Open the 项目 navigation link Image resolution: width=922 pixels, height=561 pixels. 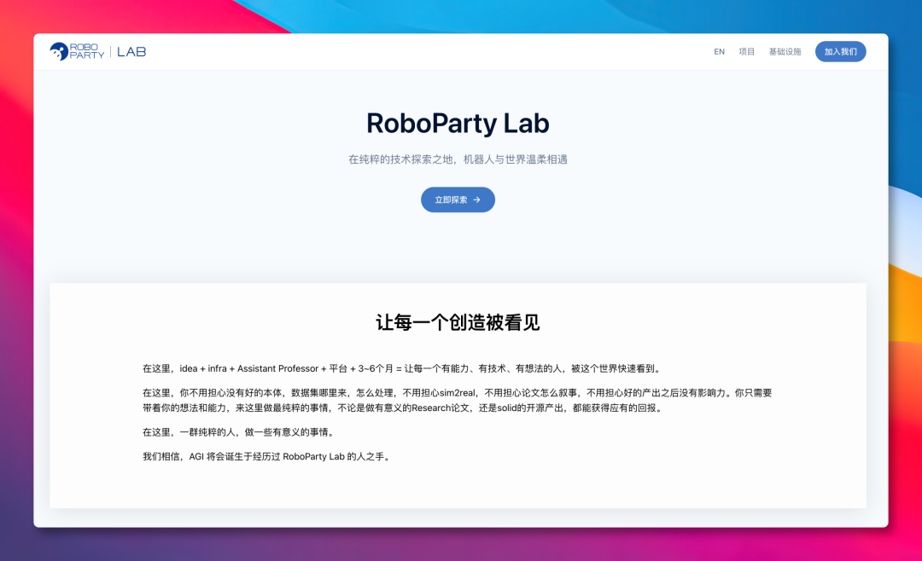pos(747,52)
